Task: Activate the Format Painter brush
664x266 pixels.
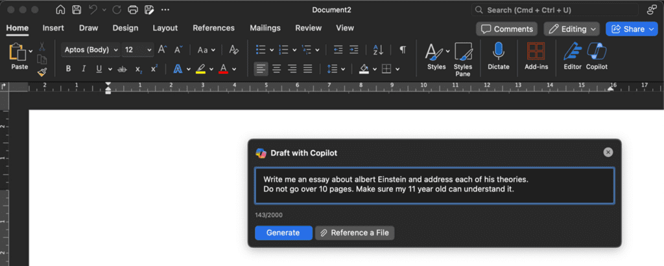Action: (x=42, y=72)
